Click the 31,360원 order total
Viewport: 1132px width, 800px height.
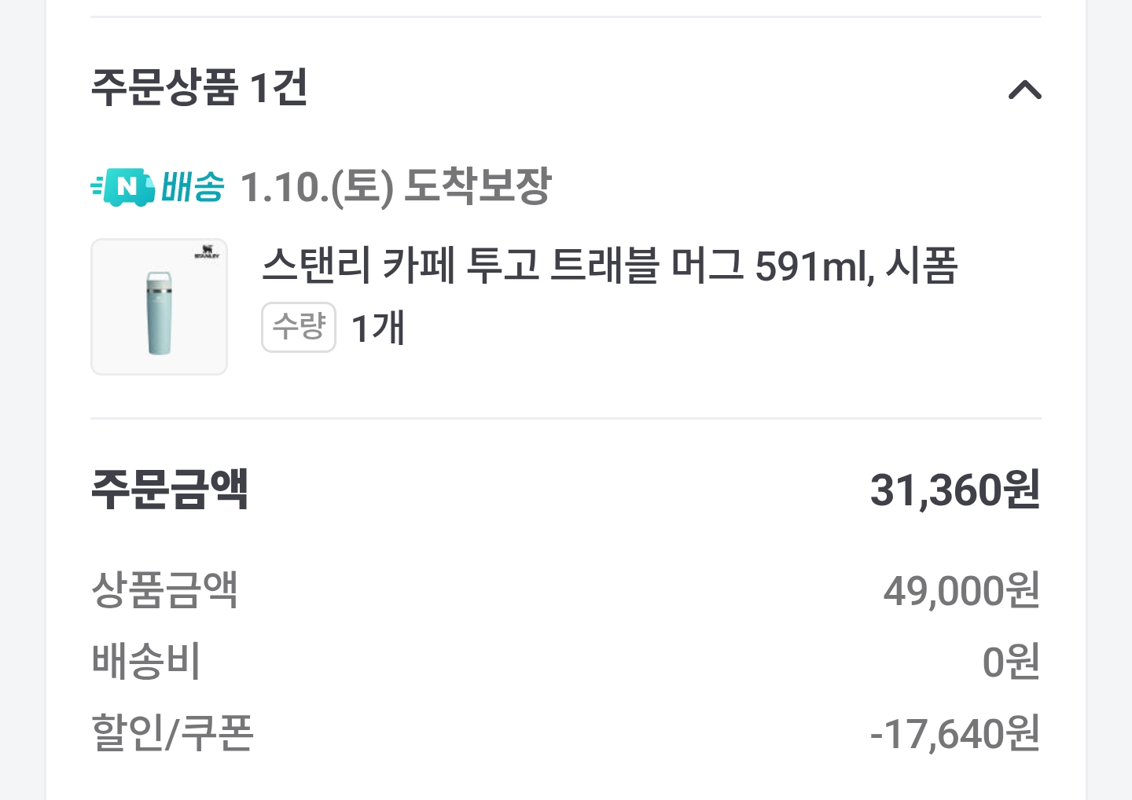(954, 490)
